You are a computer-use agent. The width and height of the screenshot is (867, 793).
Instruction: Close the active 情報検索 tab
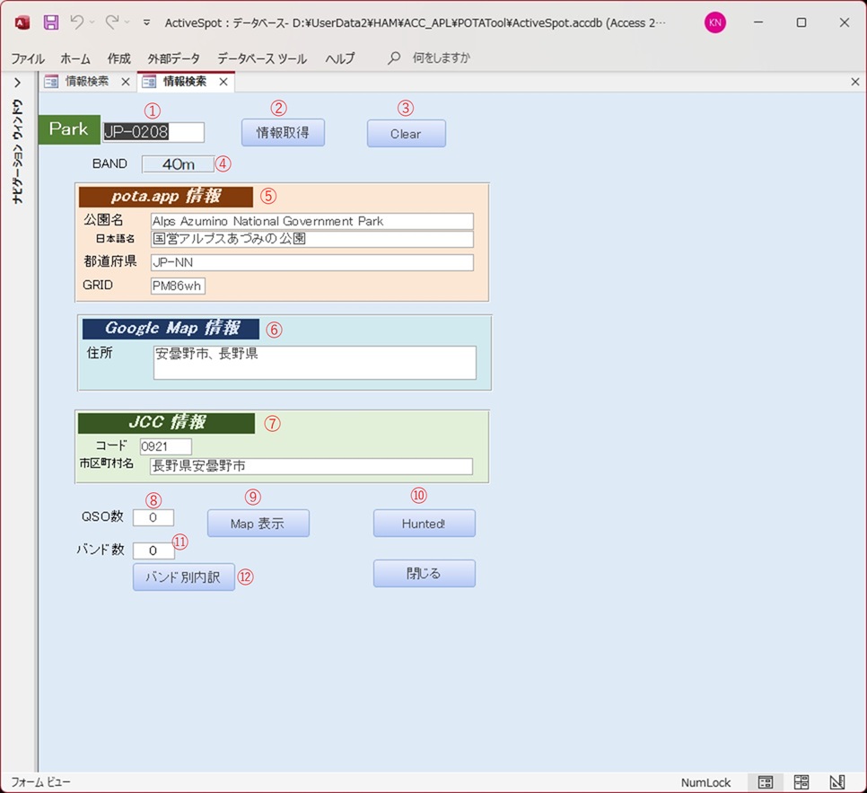pyautogui.click(x=223, y=82)
